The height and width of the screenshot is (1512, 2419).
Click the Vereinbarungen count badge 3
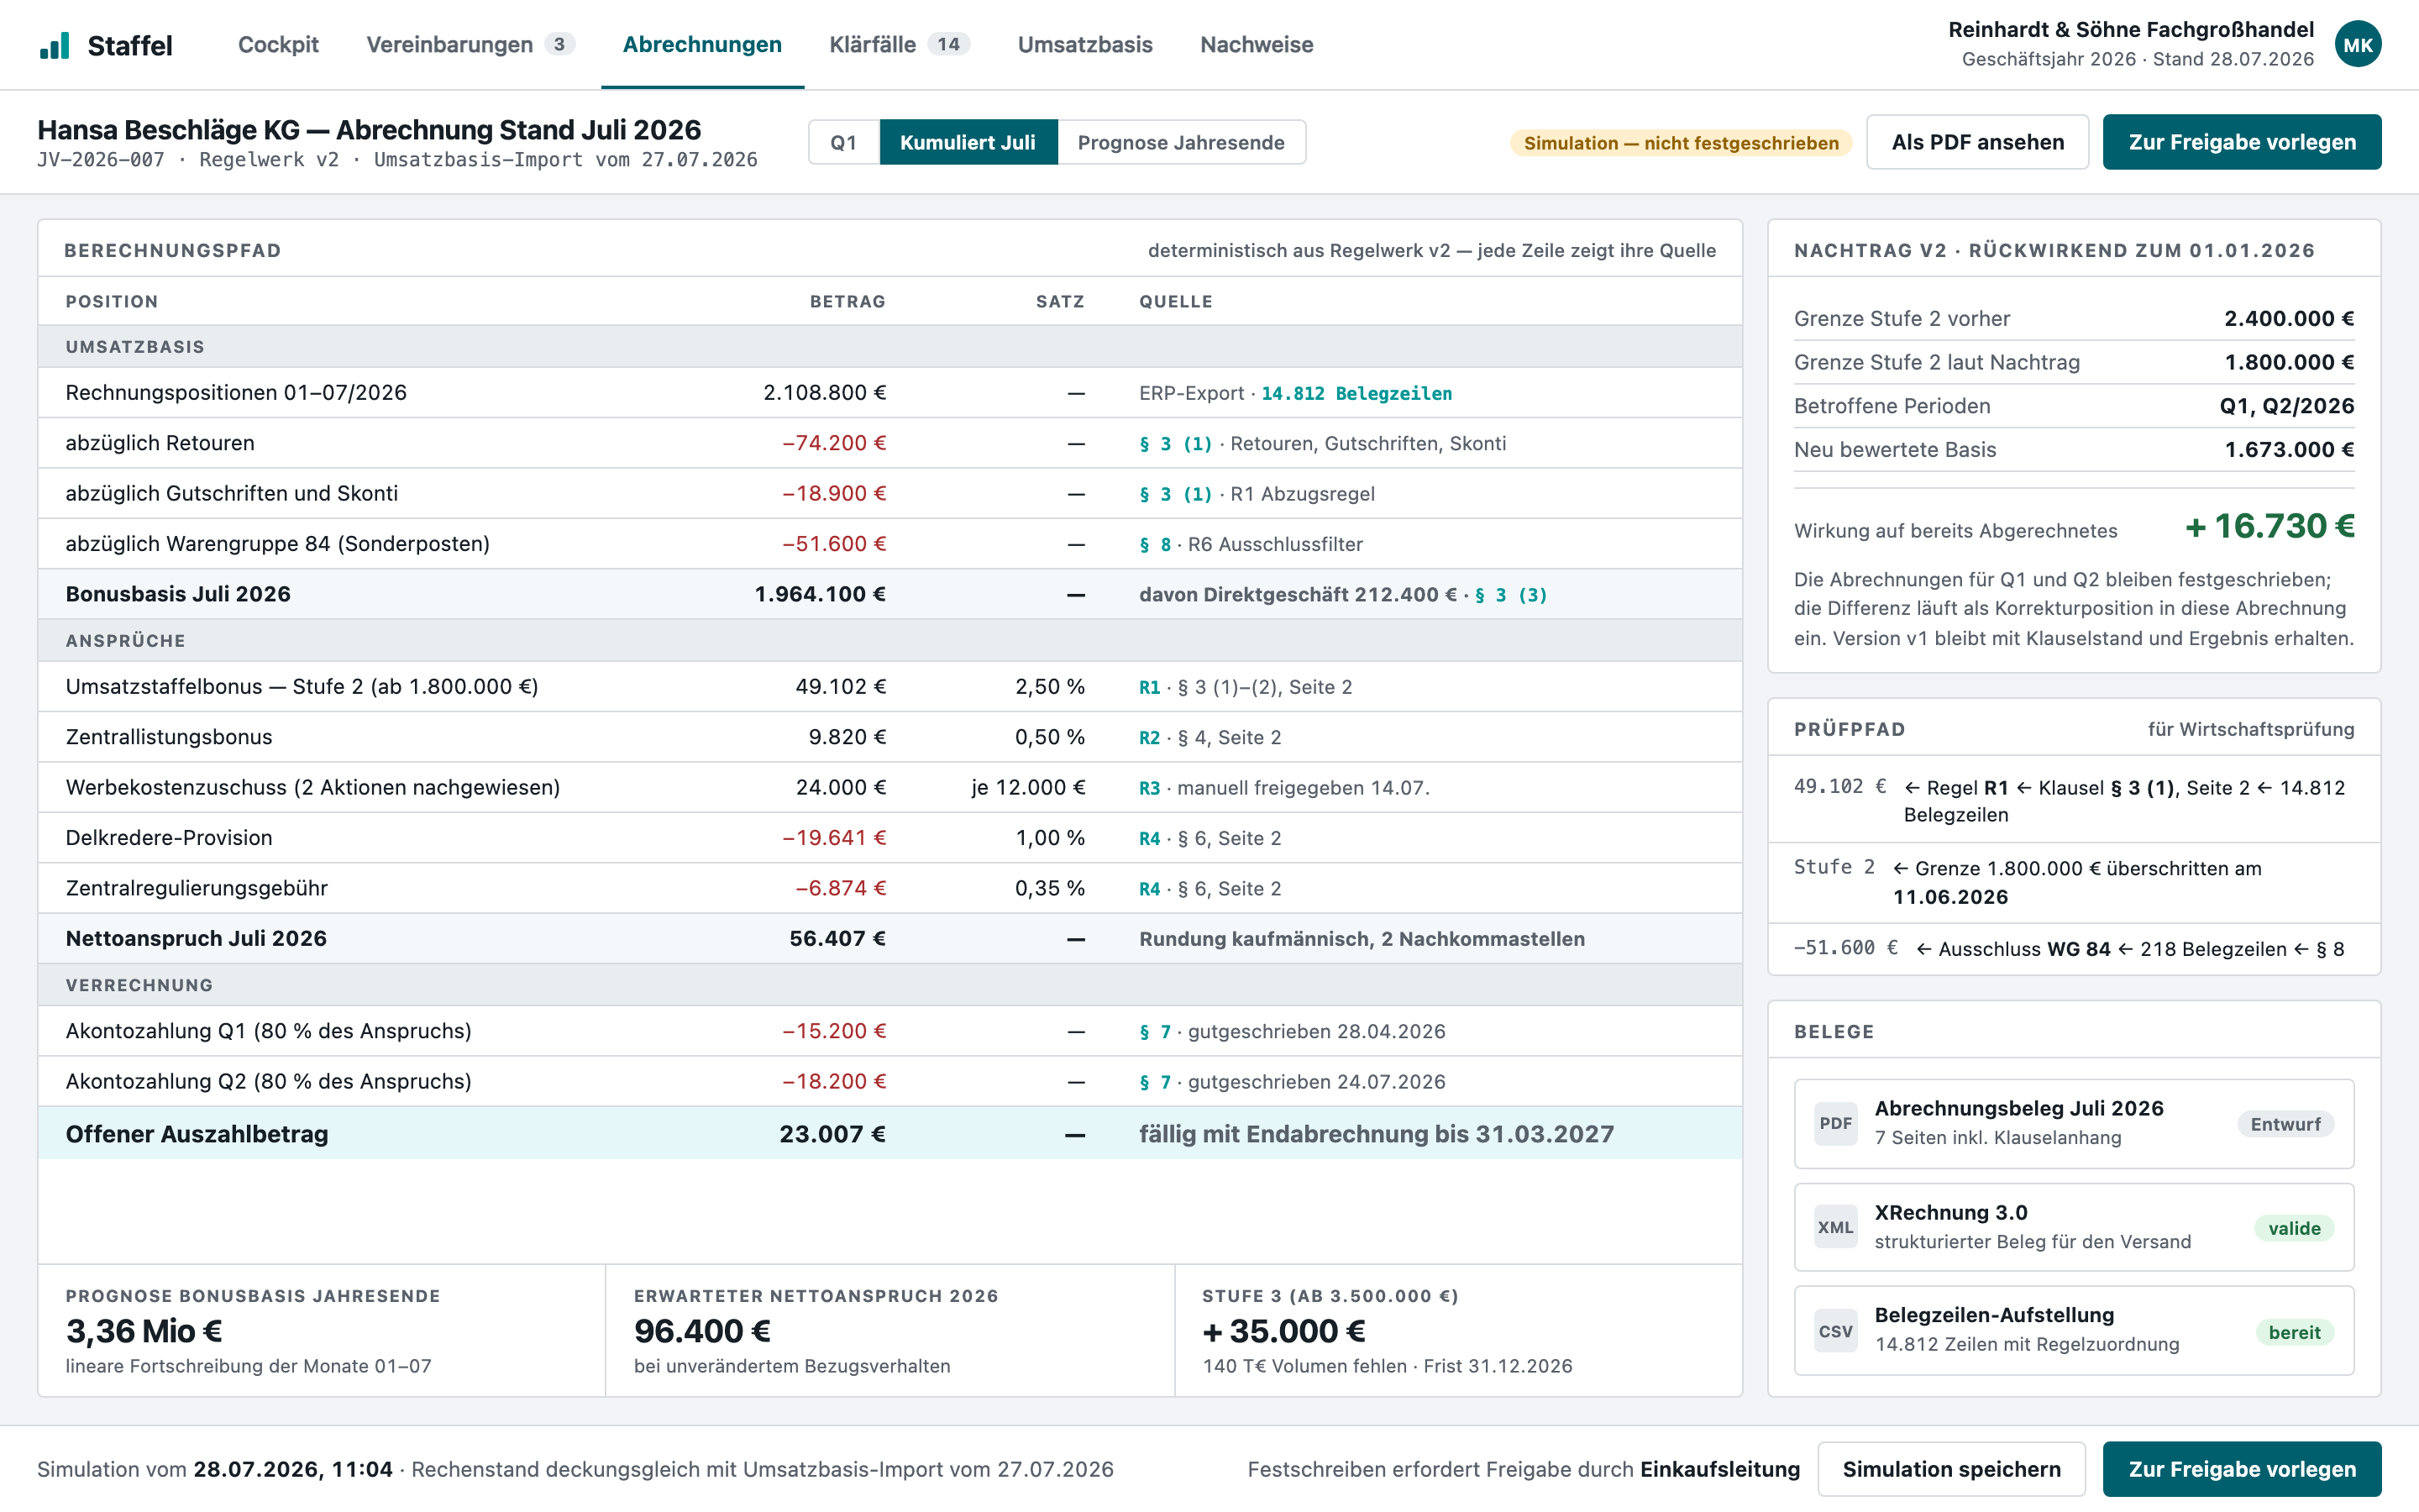pyautogui.click(x=559, y=44)
